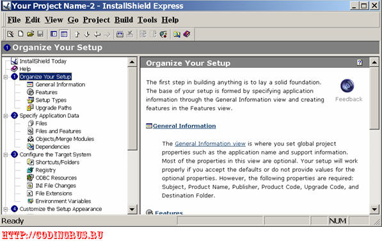Collapse the Organize Your Setup tree node
This screenshot has width=382, height=248.
pyautogui.click(x=6, y=77)
